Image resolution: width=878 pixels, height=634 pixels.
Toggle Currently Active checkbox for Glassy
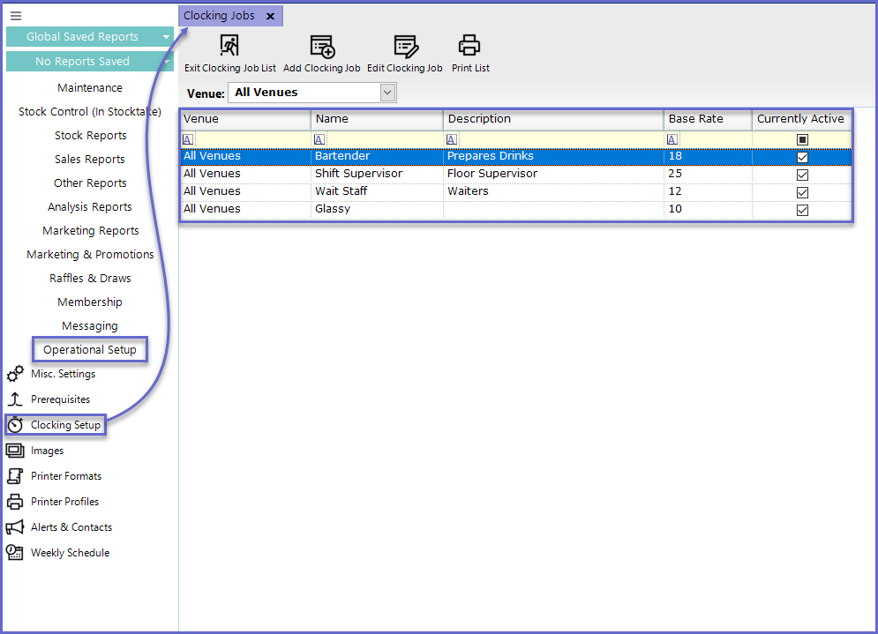click(802, 210)
